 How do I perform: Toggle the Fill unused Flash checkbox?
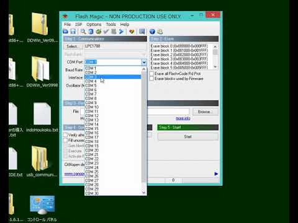[x=66, y=141]
